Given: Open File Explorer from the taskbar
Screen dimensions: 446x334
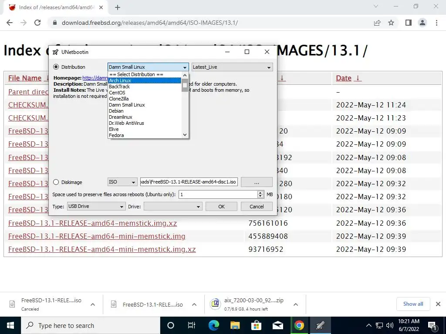Looking at the screenshot, I should [235, 325].
